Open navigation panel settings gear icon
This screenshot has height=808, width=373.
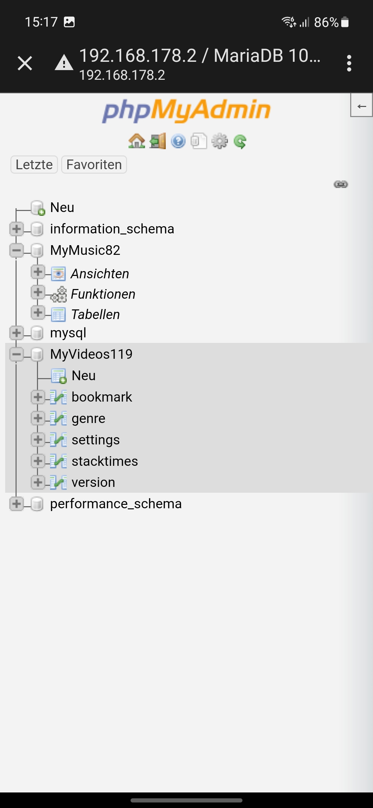[x=220, y=141]
